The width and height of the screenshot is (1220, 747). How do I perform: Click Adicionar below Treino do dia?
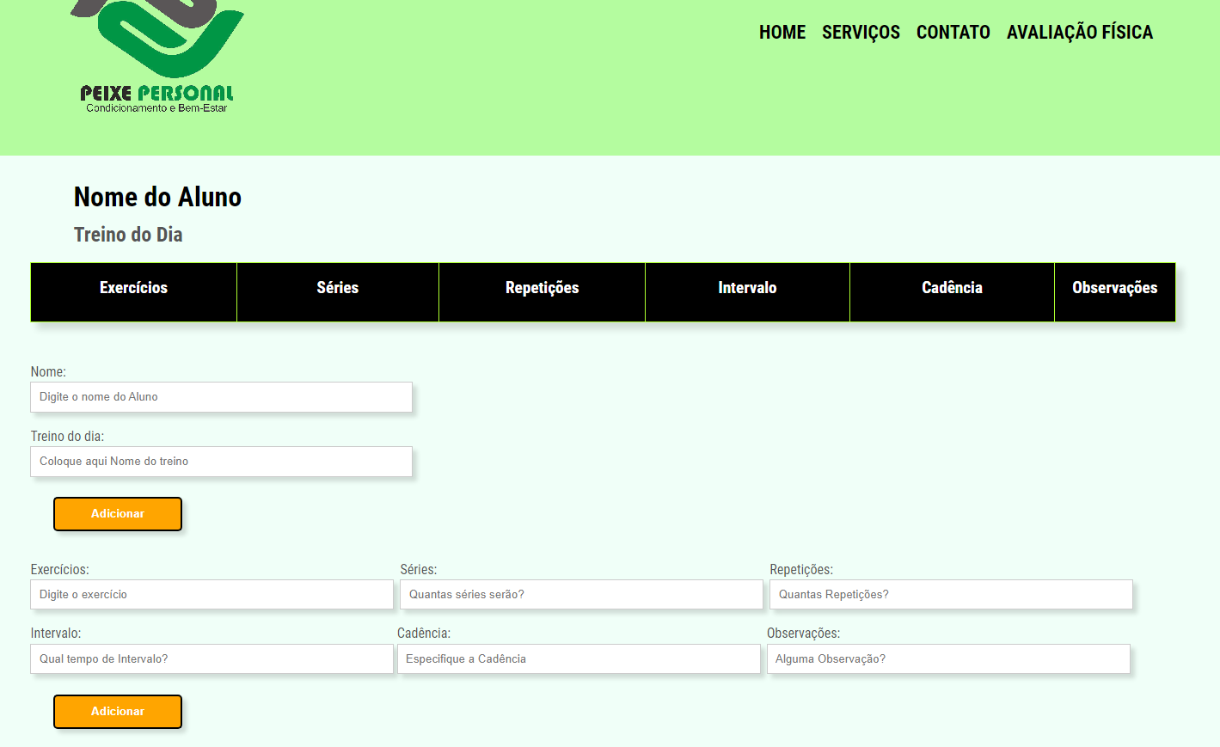click(118, 514)
